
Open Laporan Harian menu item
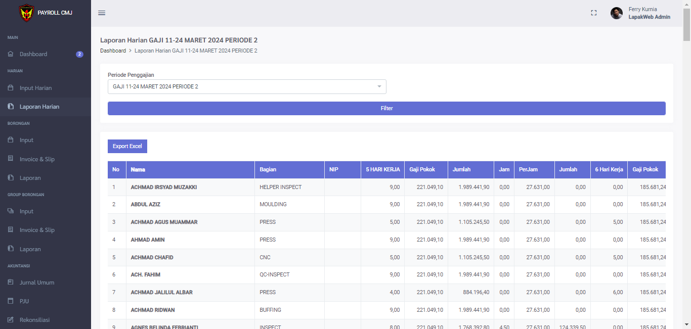(x=39, y=107)
